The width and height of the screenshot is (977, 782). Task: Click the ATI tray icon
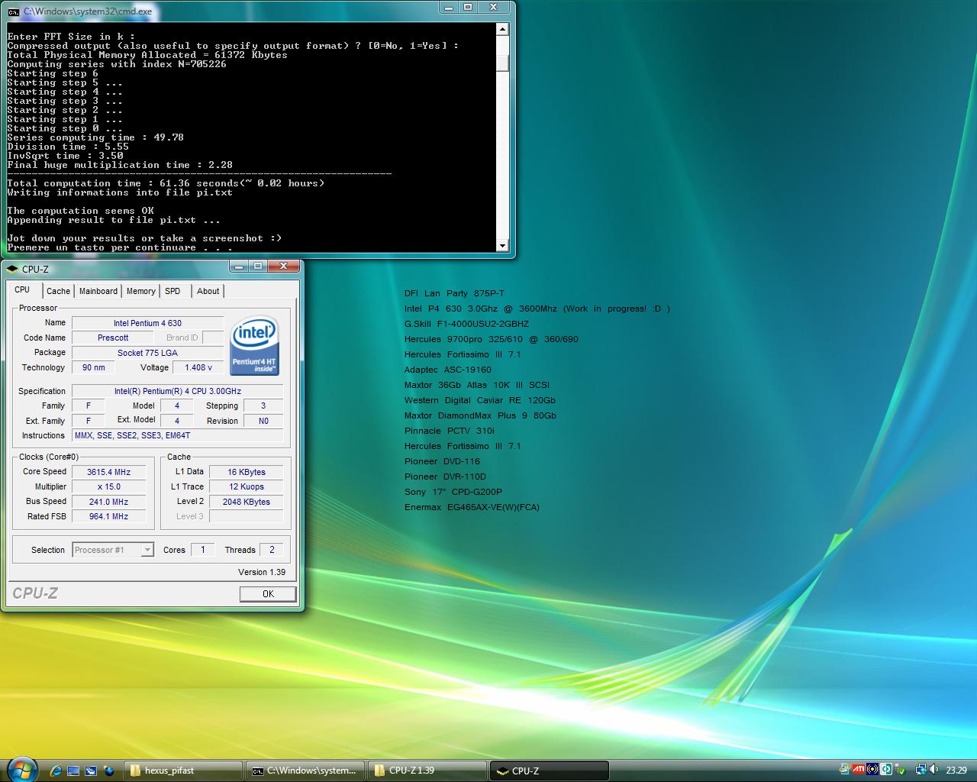coord(859,769)
